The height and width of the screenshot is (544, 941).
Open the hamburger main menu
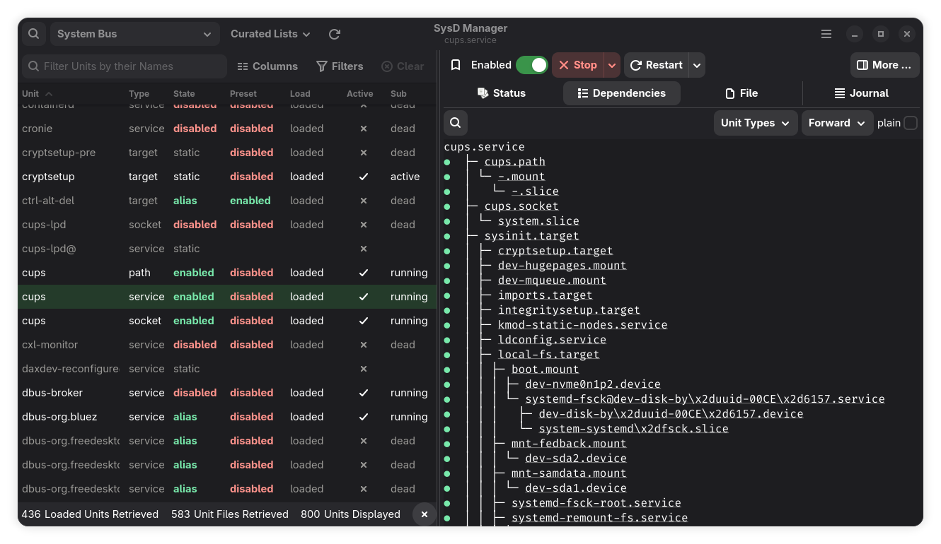[x=826, y=34]
